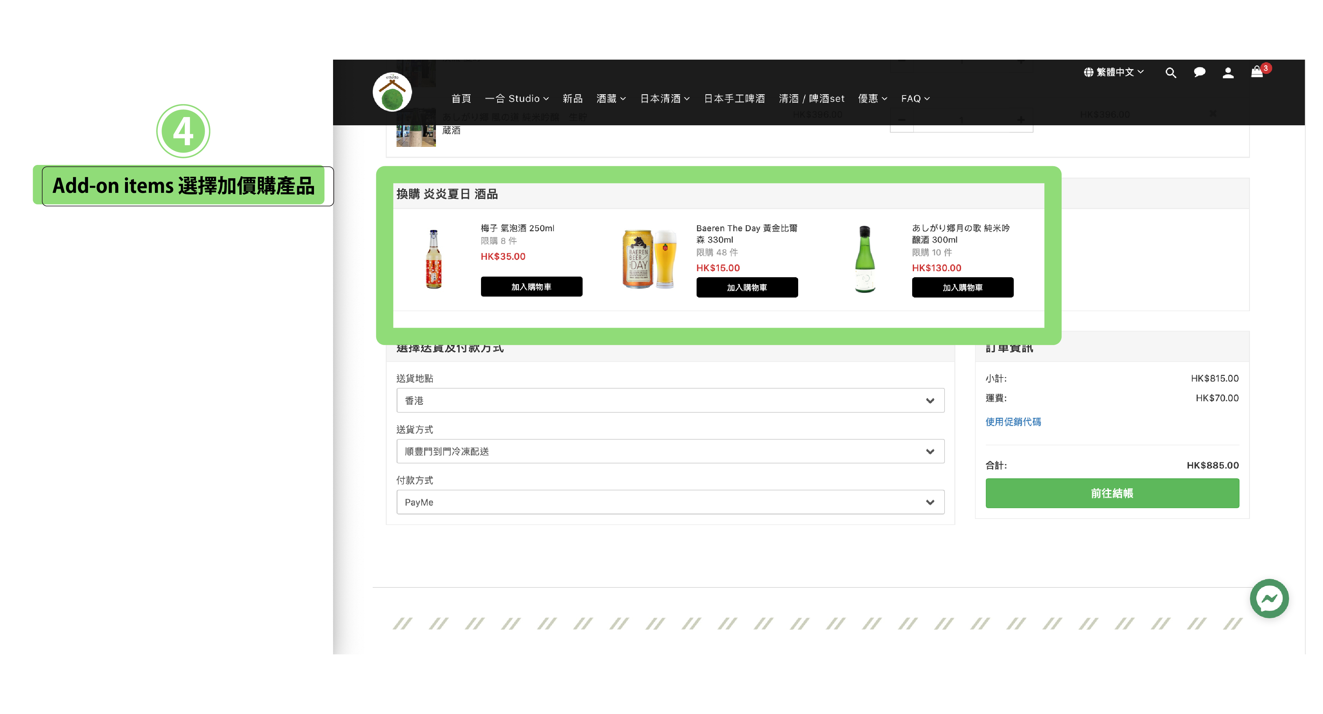Image resolution: width=1323 pixels, height=714 pixels.
Task: Click the 使用促銷代碼 promo code link
Action: 1013,422
